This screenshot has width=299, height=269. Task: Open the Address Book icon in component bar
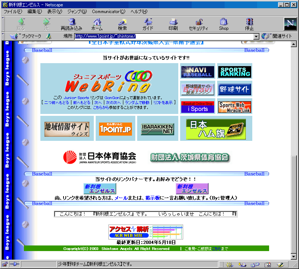(268, 265)
